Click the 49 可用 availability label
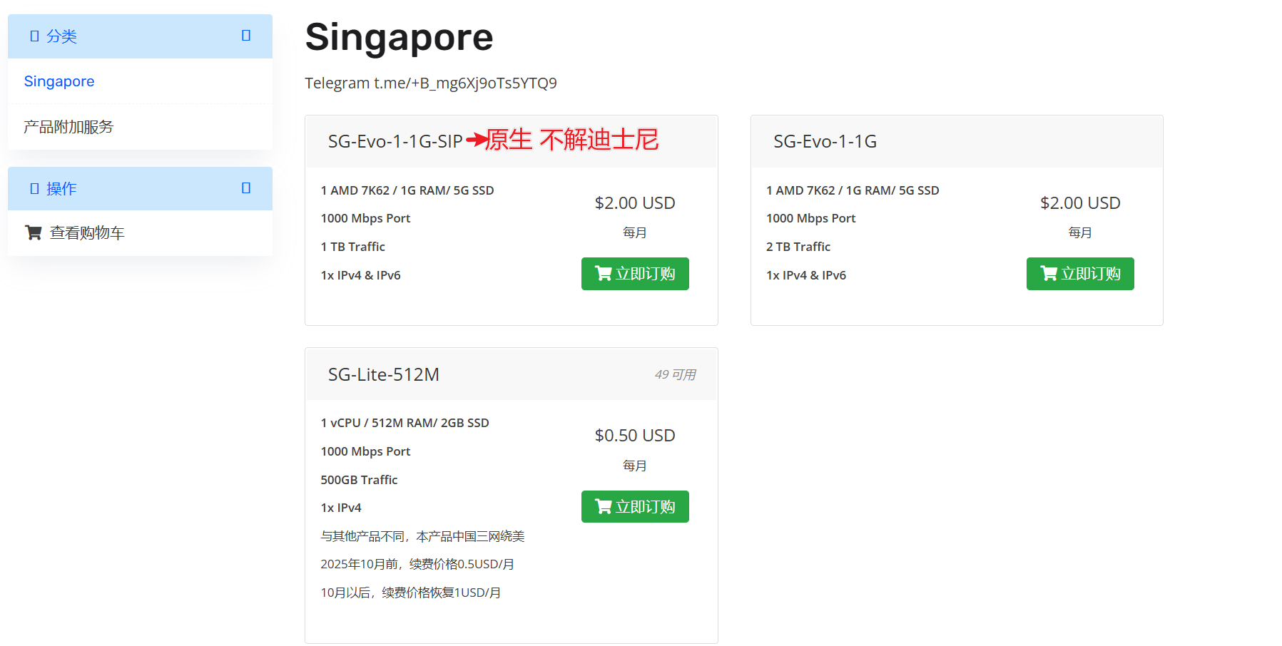The image size is (1282, 646). (x=675, y=375)
